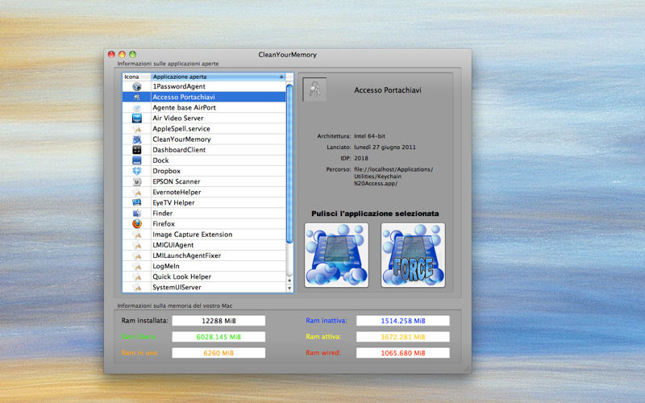Click the window resize grip corner
This screenshot has width=645, height=403.
[467, 369]
